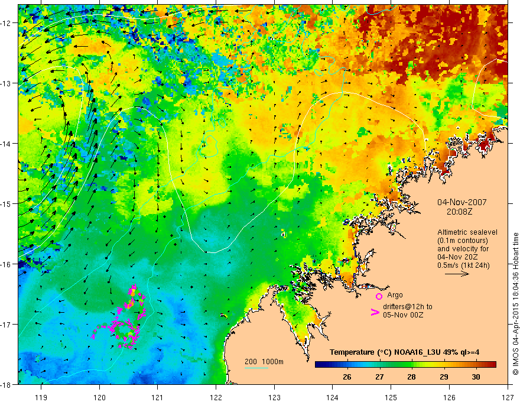The width and height of the screenshot is (520, 402).
Task: Click the "200 1000m" isobath label
Action: pos(264,362)
